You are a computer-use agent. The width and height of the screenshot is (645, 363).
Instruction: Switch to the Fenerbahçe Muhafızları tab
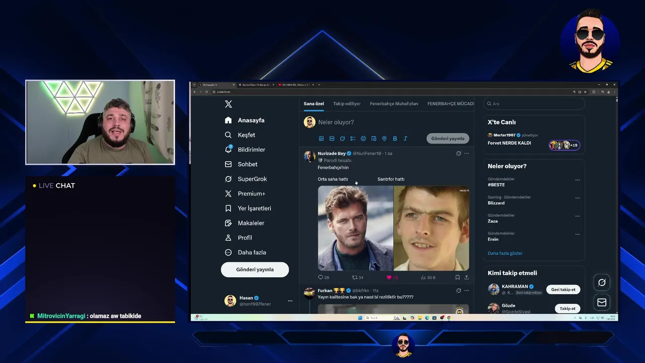point(394,104)
